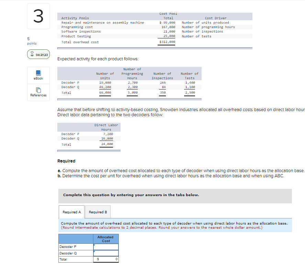Click the 19,800 Decoder P units value
The height and width of the screenshot is (264, 305).
[105, 83]
